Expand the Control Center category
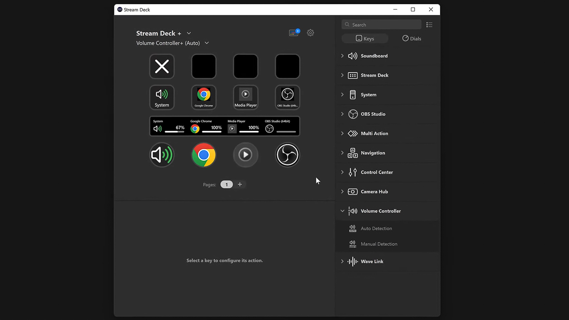Viewport: 569px width, 320px height. coord(342,173)
